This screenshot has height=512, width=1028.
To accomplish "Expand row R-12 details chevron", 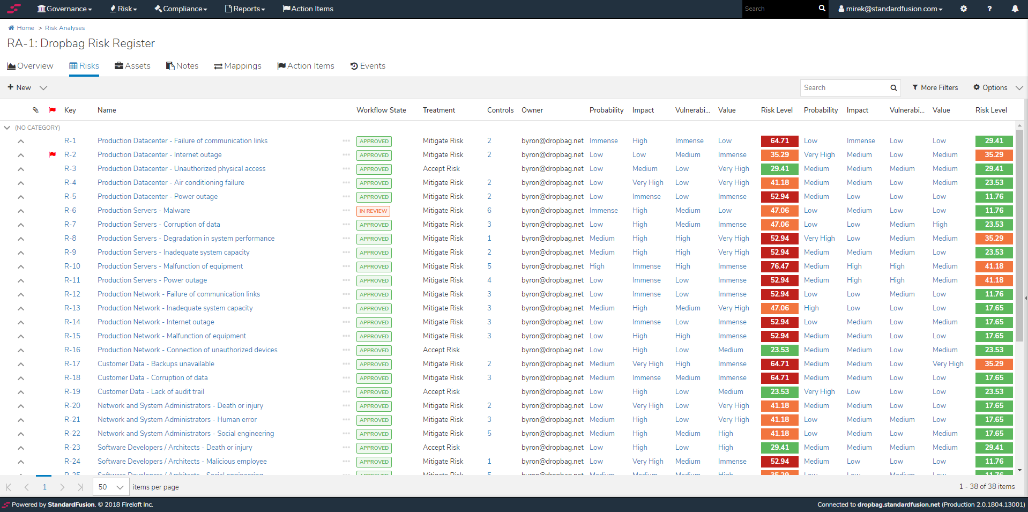I will 20,294.
